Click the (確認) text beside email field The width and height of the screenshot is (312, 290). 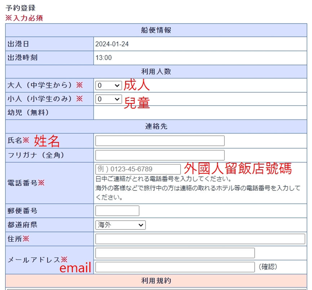268,267
